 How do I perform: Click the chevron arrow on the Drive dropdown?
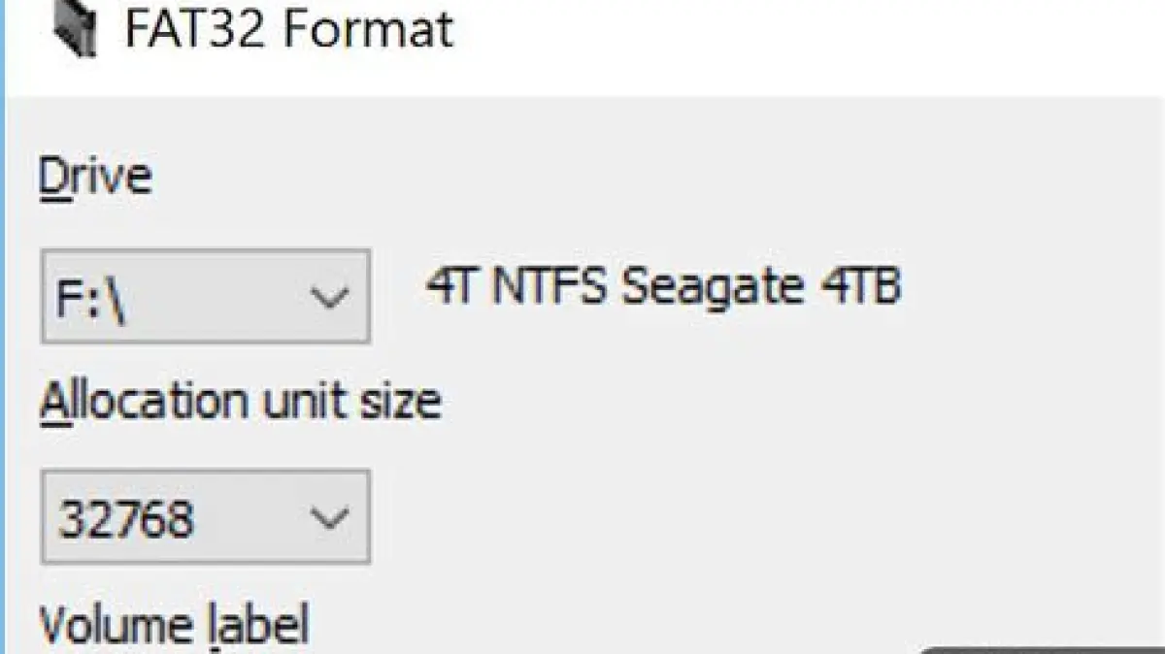coord(332,297)
